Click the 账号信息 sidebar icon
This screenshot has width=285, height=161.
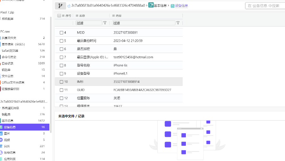pyautogui.click(x=1, y=152)
